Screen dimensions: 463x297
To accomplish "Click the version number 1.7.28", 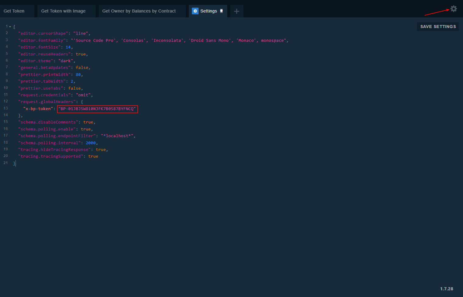I will (447, 289).
